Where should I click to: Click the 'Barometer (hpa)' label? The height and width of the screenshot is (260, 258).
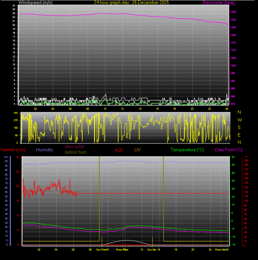(218, 3)
